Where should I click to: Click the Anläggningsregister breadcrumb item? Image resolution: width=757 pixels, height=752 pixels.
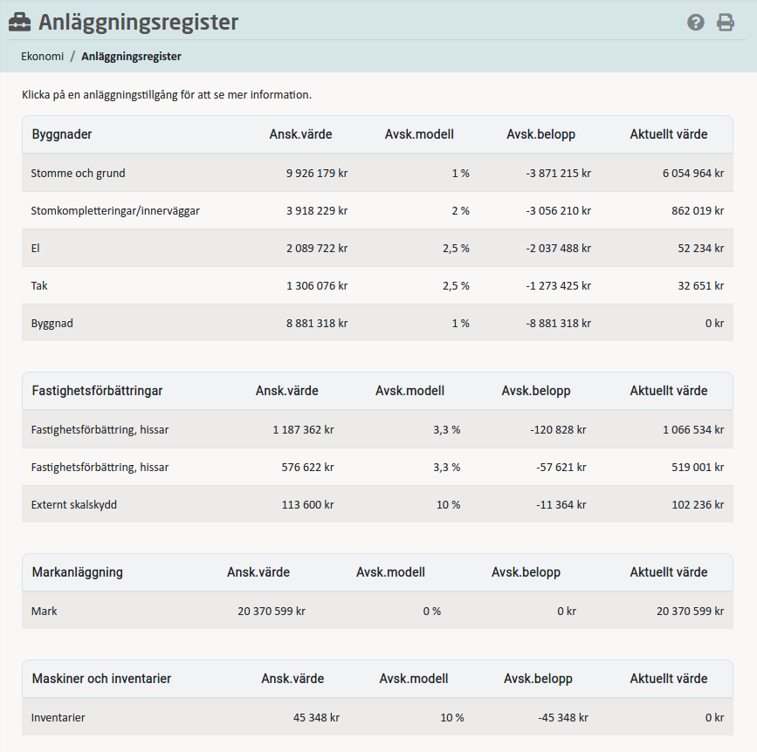131,57
